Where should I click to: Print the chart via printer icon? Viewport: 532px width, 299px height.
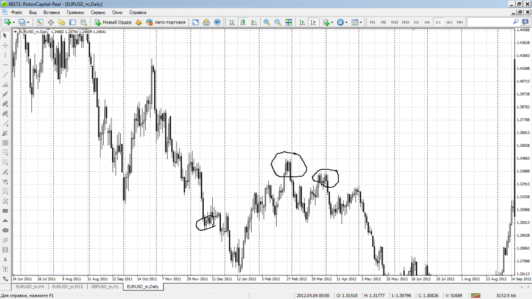pos(206,22)
